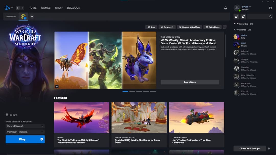Select the first carousel indicator
Image resolution: width=276 pixels, height=155 pixels.
125,91
